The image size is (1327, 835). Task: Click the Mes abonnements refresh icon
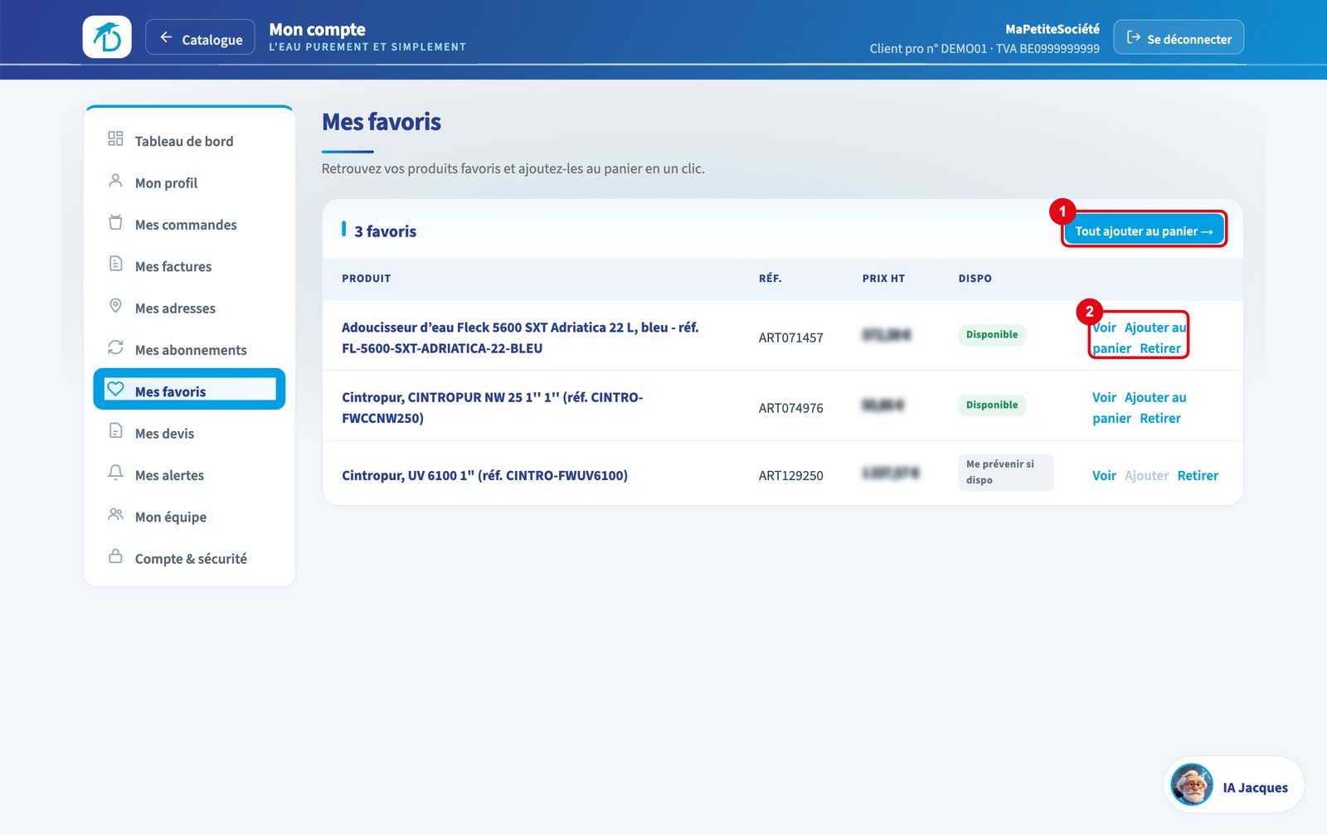[x=115, y=347]
